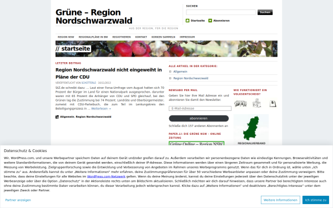
Task: Open the Grüne Online – Region NSW paper
Action: click(196, 144)
